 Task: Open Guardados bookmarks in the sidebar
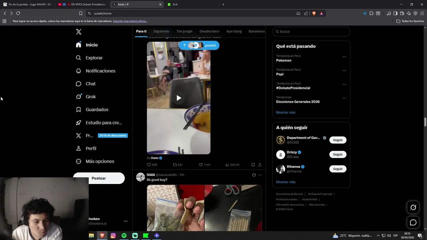click(x=92, y=110)
